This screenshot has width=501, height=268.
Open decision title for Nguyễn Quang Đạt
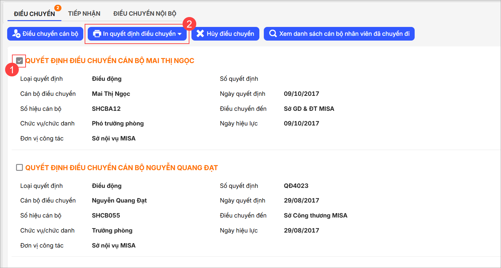pyautogui.click(x=121, y=167)
